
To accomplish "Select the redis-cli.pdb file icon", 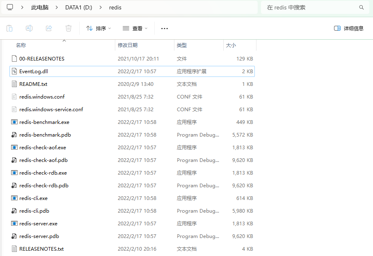I will (14, 211).
